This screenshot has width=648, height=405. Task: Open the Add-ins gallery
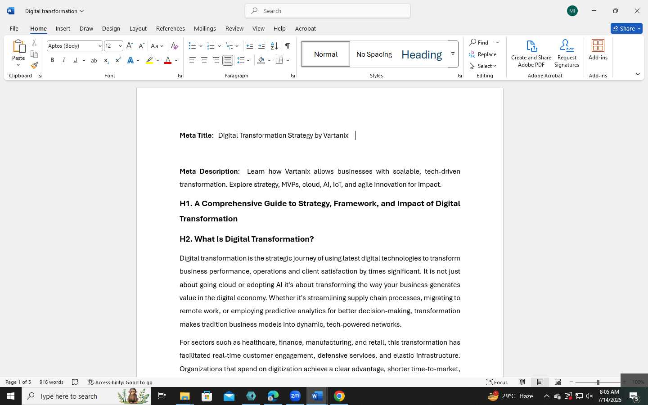point(598,50)
